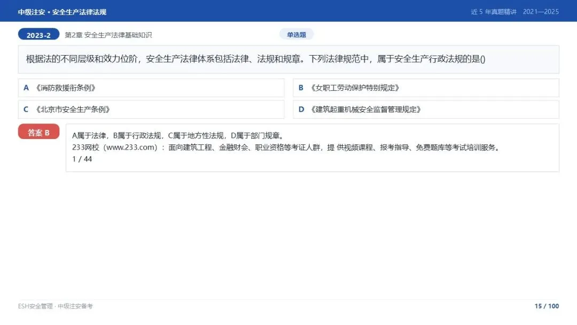This screenshot has width=577, height=325.
Task: Click the slide counter 15 / 100
Action: [x=547, y=306]
